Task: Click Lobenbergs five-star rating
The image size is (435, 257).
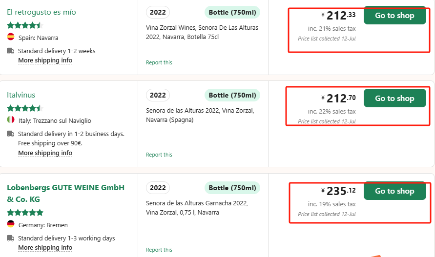Action: coord(25,213)
